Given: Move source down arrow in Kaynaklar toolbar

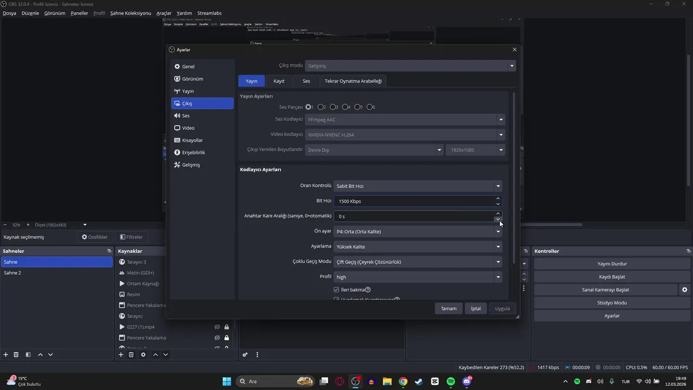Looking at the screenshot, I should tap(166, 355).
